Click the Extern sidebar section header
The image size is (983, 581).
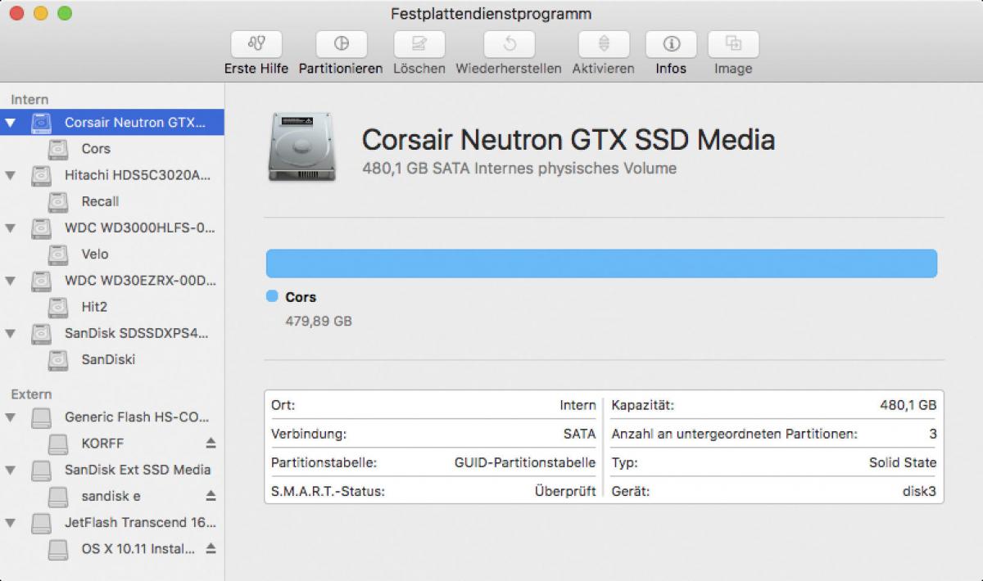31,394
